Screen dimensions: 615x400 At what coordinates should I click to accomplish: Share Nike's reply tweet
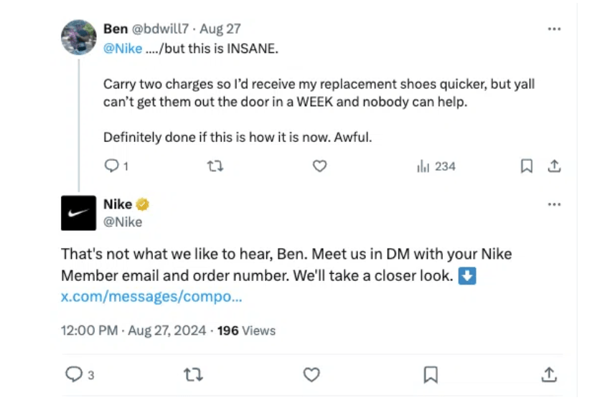(x=549, y=374)
